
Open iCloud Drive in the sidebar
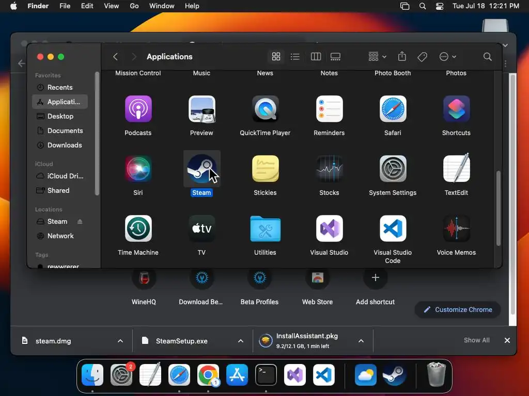60,176
